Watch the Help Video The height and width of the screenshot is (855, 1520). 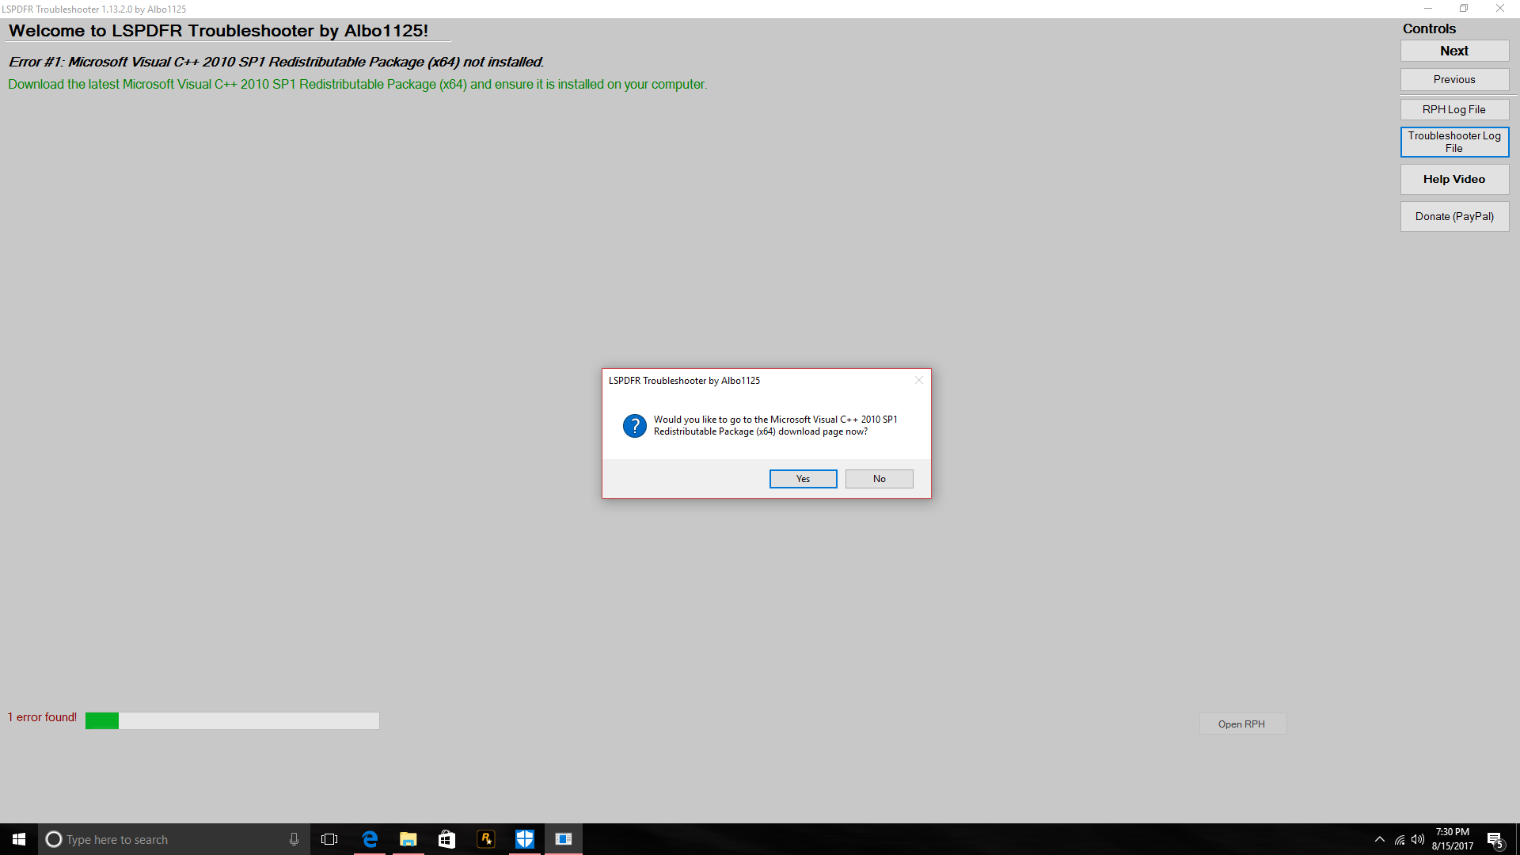(1454, 179)
